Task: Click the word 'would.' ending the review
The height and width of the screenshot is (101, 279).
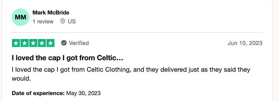Action: click(x=21, y=78)
